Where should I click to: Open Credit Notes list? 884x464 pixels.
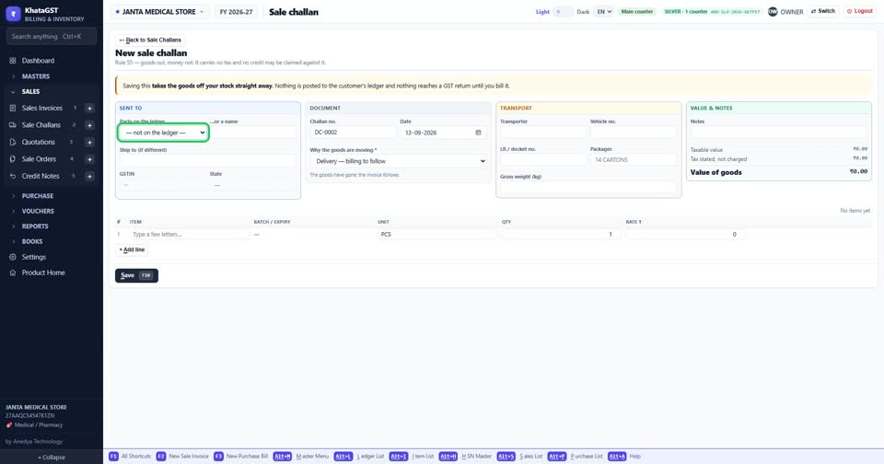point(40,176)
